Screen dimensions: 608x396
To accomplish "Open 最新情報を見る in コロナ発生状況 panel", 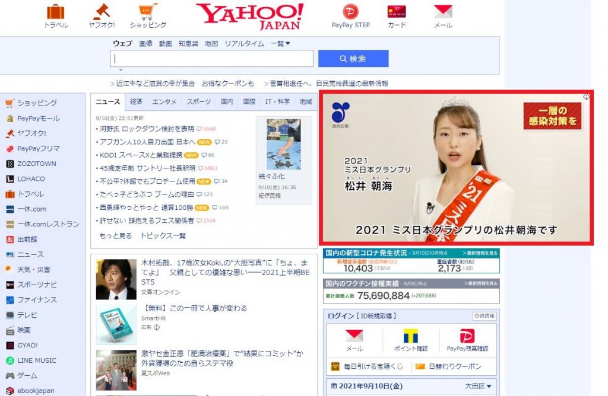I will (x=480, y=253).
